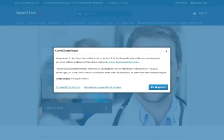The width and height of the screenshot is (224, 140).
Task: Expand the Service/Hilfe dropdown
Action: (x=200, y=3)
